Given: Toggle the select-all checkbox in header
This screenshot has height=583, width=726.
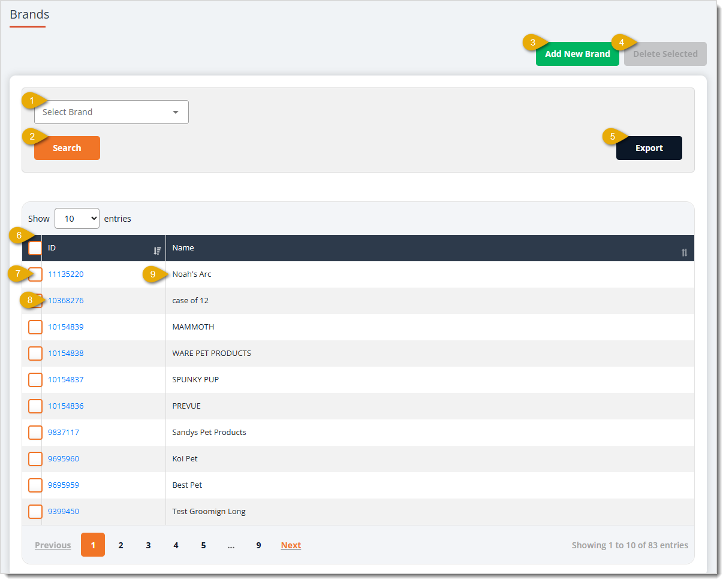Looking at the screenshot, I should click(35, 248).
